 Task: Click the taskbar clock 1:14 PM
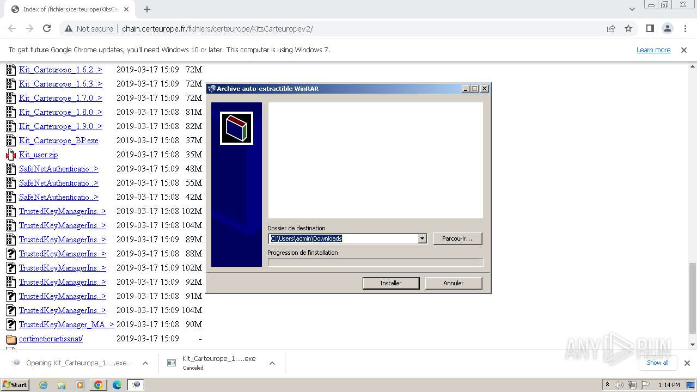(x=669, y=385)
